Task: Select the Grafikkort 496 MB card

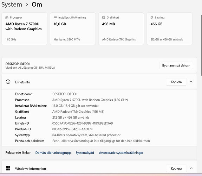Action: 121,29
